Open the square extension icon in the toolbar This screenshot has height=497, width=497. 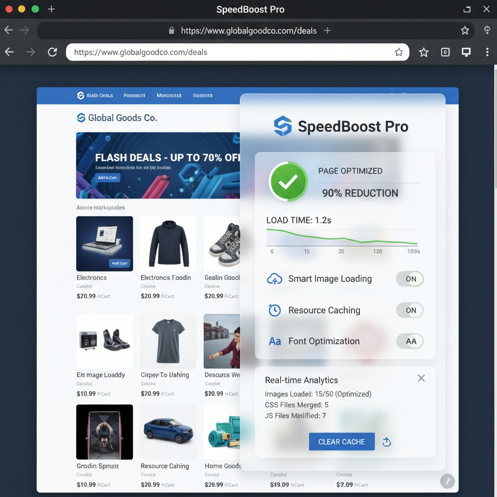(445, 52)
